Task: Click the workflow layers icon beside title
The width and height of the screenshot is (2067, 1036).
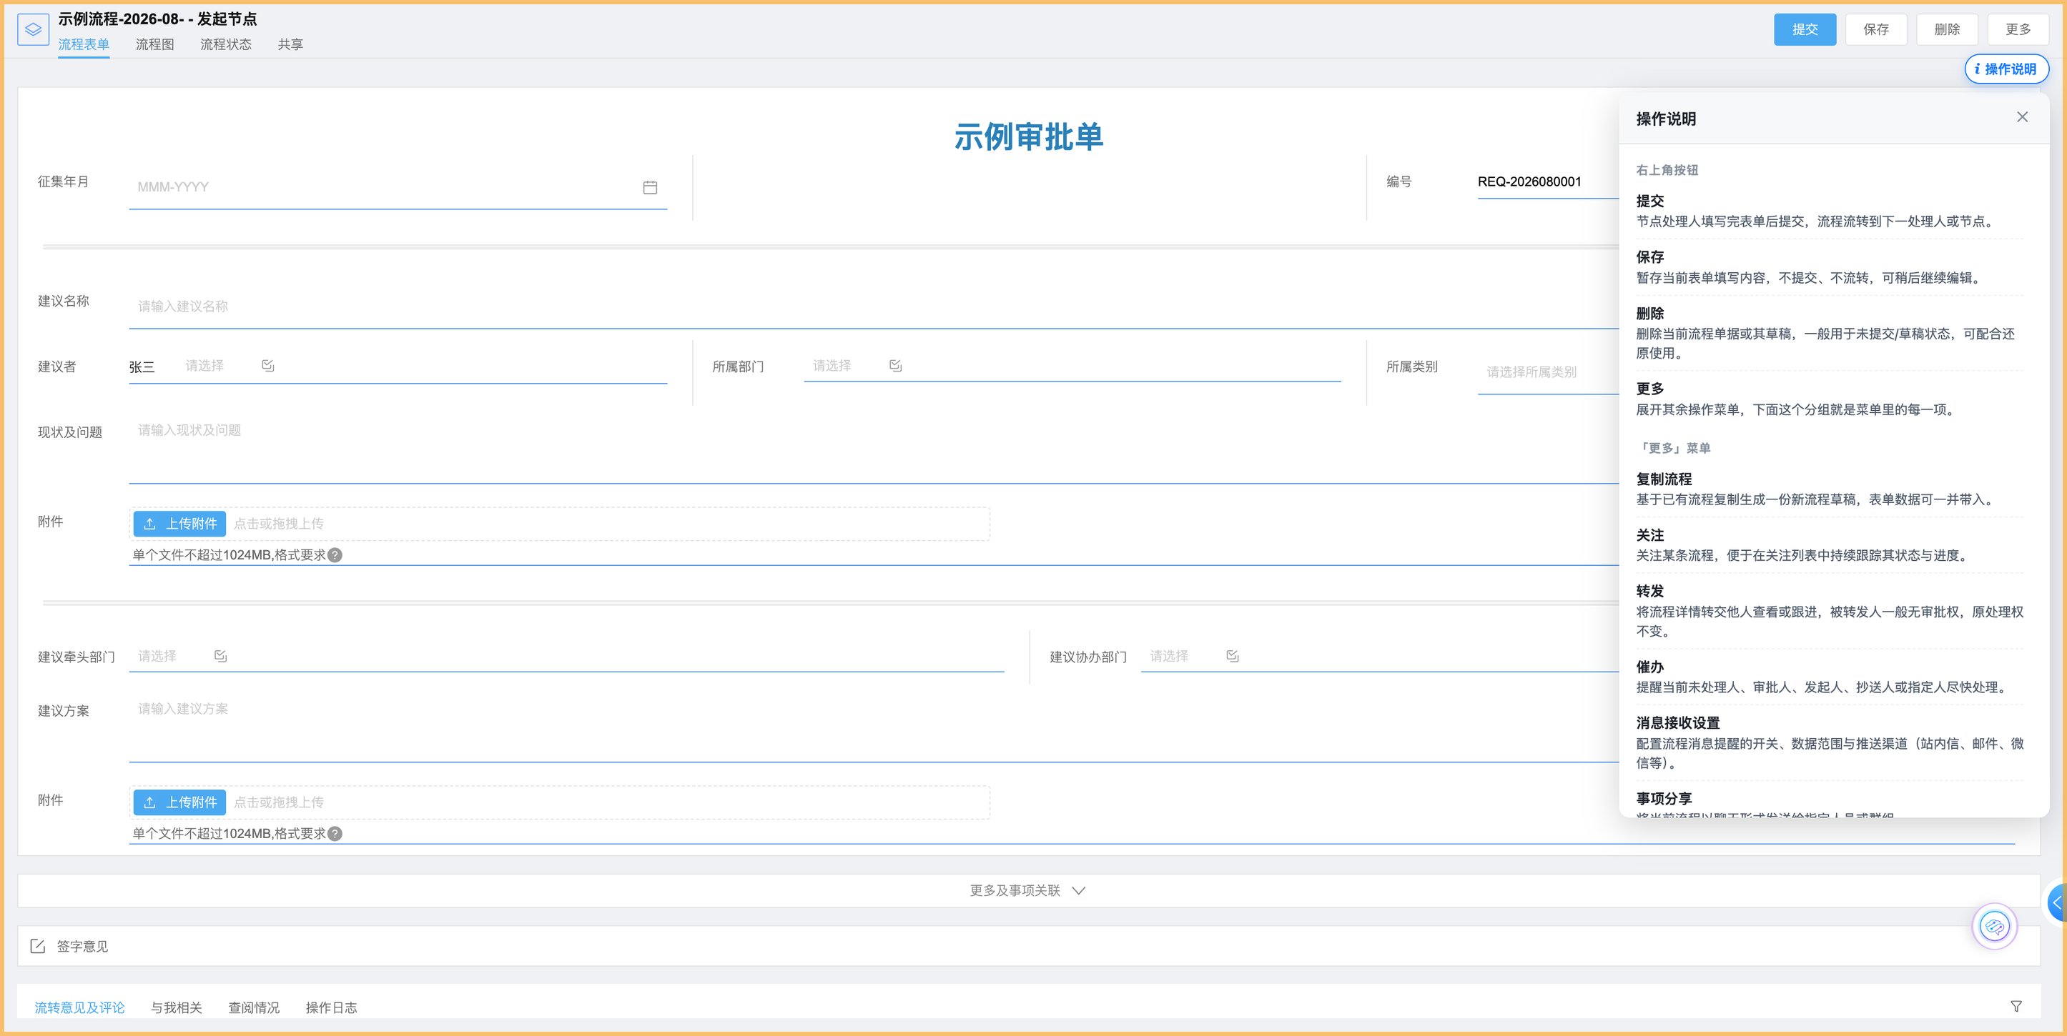Action: 33,30
